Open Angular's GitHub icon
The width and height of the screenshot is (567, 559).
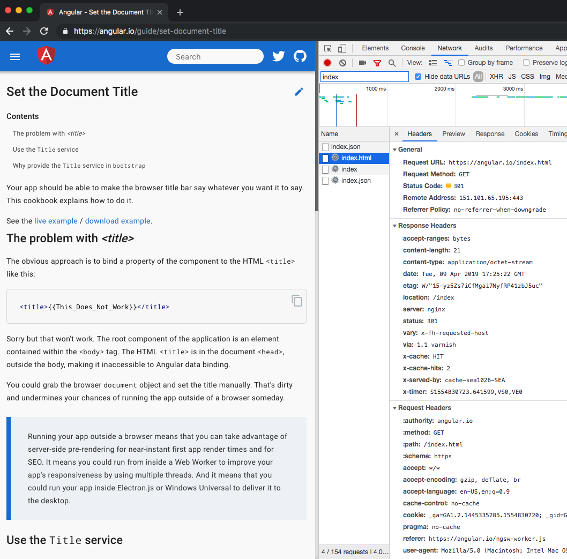pos(300,56)
